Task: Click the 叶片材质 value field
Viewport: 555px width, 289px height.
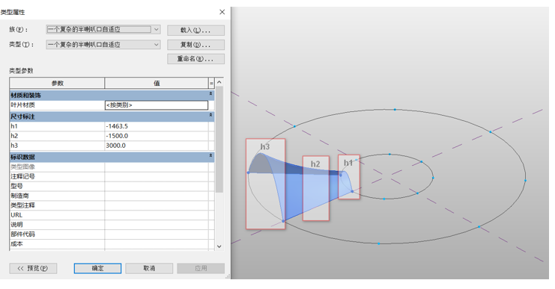Action: coord(157,105)
